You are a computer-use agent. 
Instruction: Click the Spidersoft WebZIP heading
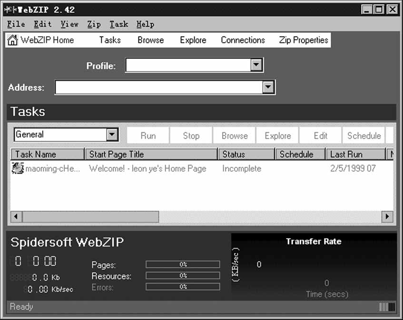coord(67,242)
